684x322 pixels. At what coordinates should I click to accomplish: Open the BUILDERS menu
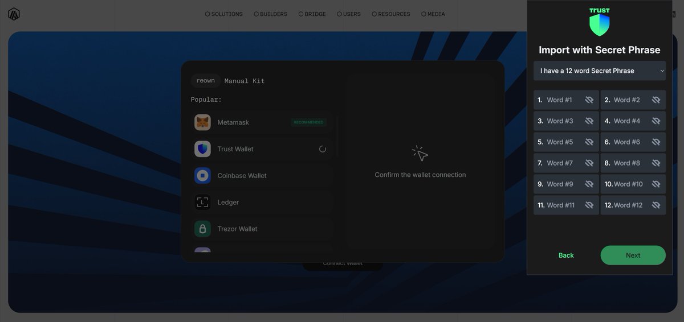click(271, 14)
